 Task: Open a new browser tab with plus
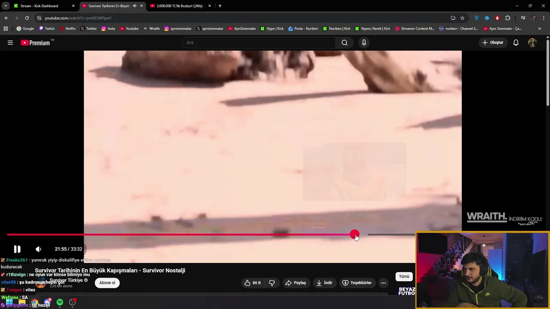220,6
